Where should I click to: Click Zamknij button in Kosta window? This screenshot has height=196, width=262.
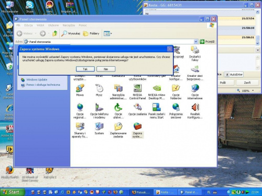[x=247, y=83]
